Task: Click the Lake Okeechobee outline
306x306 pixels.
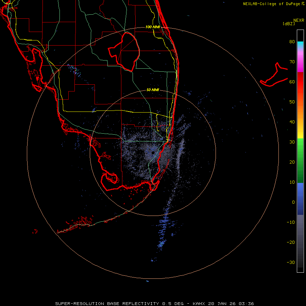Action: coord(124,52)
